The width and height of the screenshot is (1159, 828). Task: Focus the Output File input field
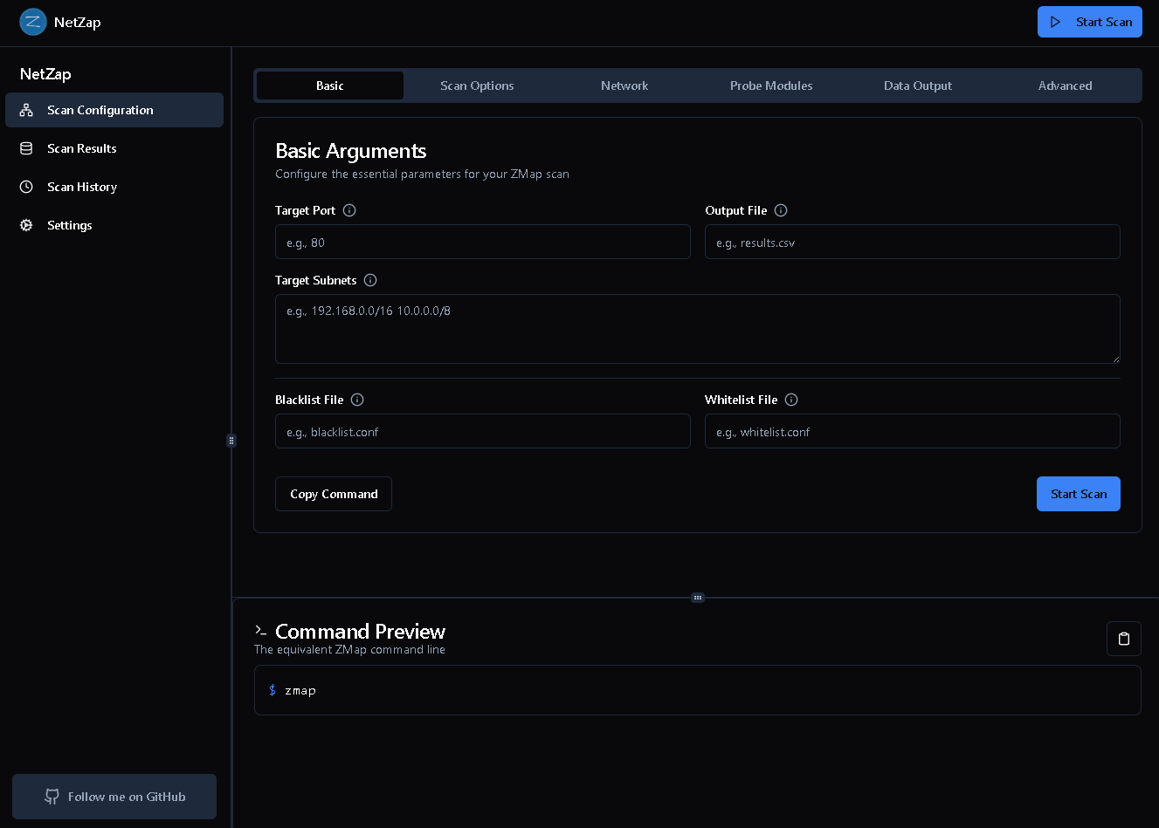[x=913, y=242]
